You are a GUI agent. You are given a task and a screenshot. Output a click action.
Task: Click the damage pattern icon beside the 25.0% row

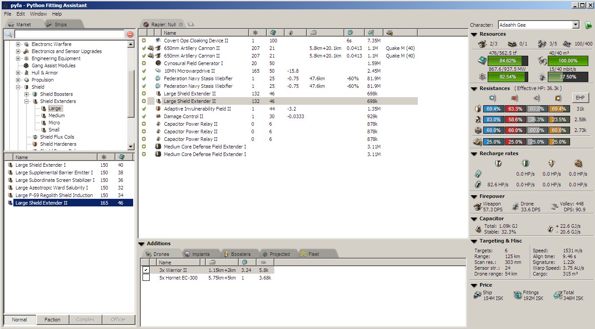[478, 142]
